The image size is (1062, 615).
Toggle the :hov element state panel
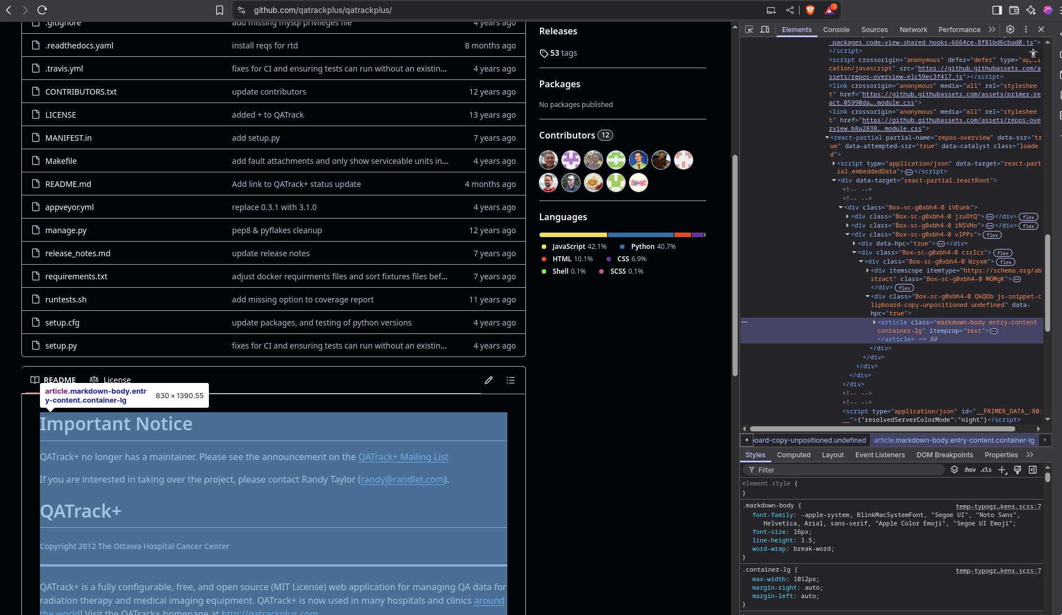coord(970,470)
